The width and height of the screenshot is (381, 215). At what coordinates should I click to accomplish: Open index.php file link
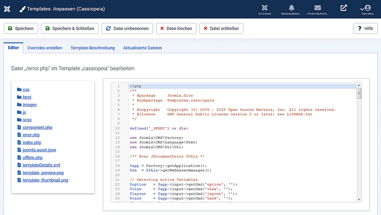coord(32,142)
